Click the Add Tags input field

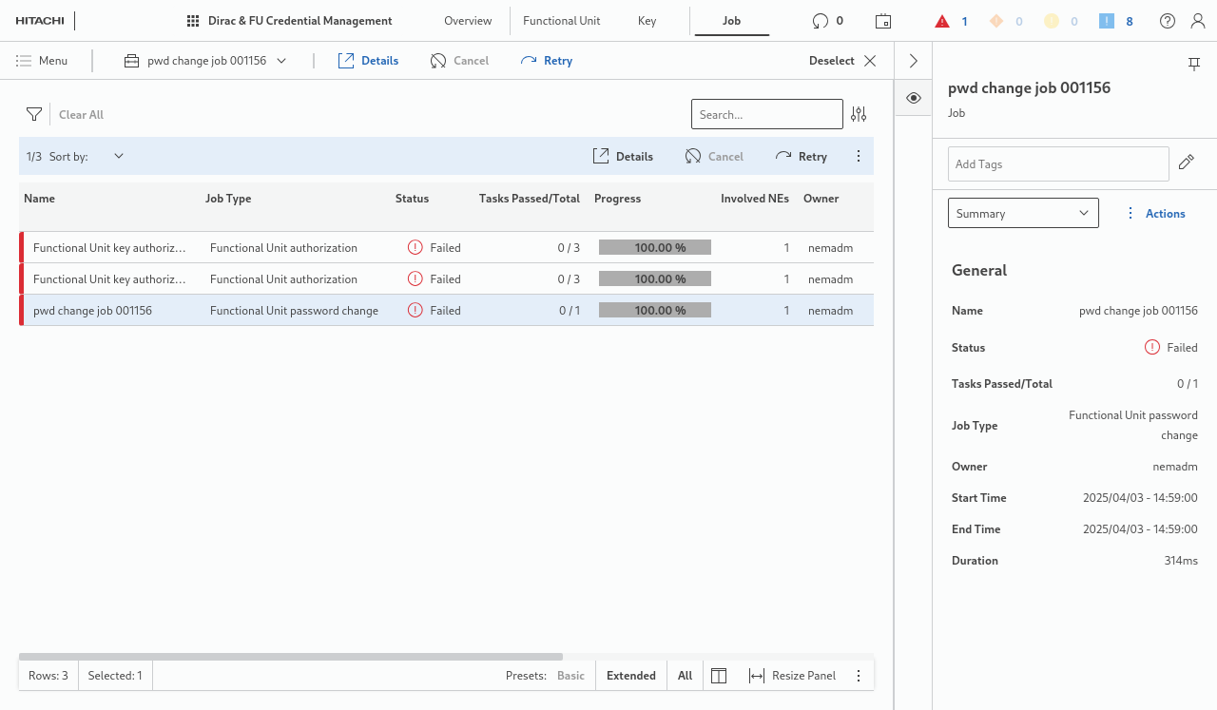(1057, 163)
